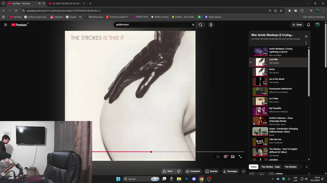The image size is (327, 183).
Task: Open Instagram bookmark
Action: coord(57,17)
